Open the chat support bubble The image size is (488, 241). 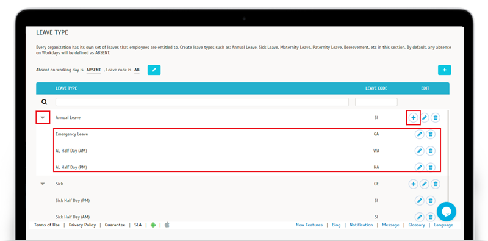(x=447, y=212)
